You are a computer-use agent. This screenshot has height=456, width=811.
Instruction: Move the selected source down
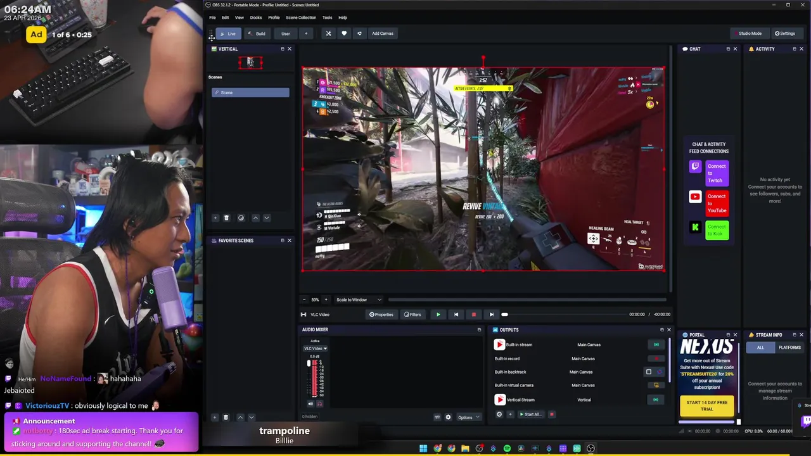[251, 417]
